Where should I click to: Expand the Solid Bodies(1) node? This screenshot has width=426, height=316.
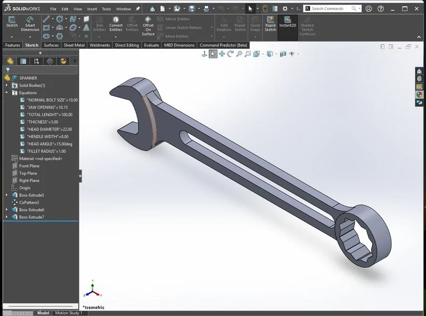[x=7, y=85]
